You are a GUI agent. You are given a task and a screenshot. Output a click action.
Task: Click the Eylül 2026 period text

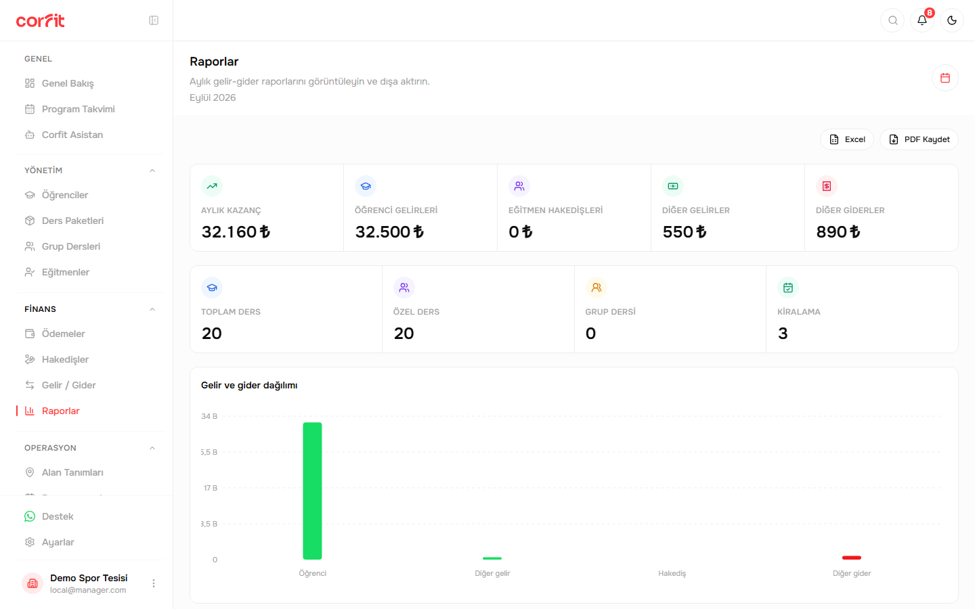pyautogui.click(x=213, y=97)
